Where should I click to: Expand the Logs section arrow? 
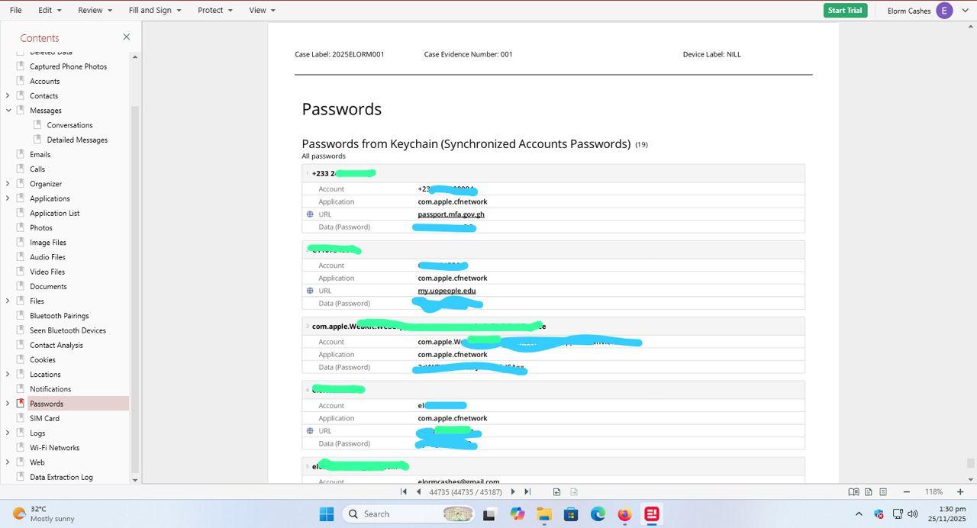coord(8,433)
